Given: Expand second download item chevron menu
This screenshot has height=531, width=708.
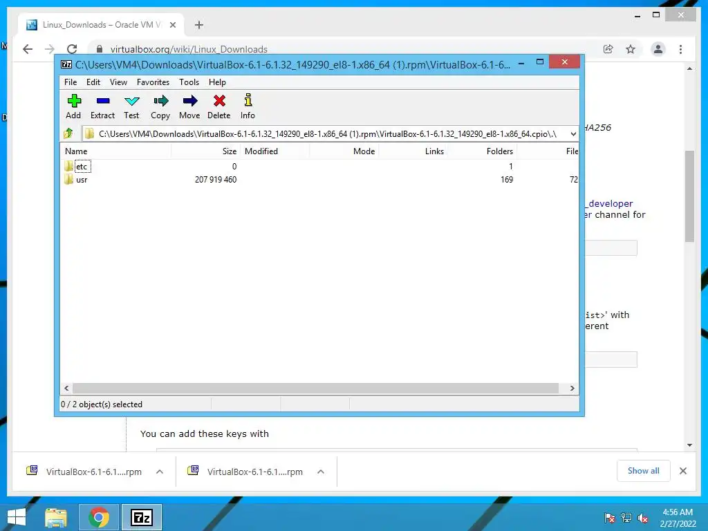Looking at the screenshot, I should 321,472.
